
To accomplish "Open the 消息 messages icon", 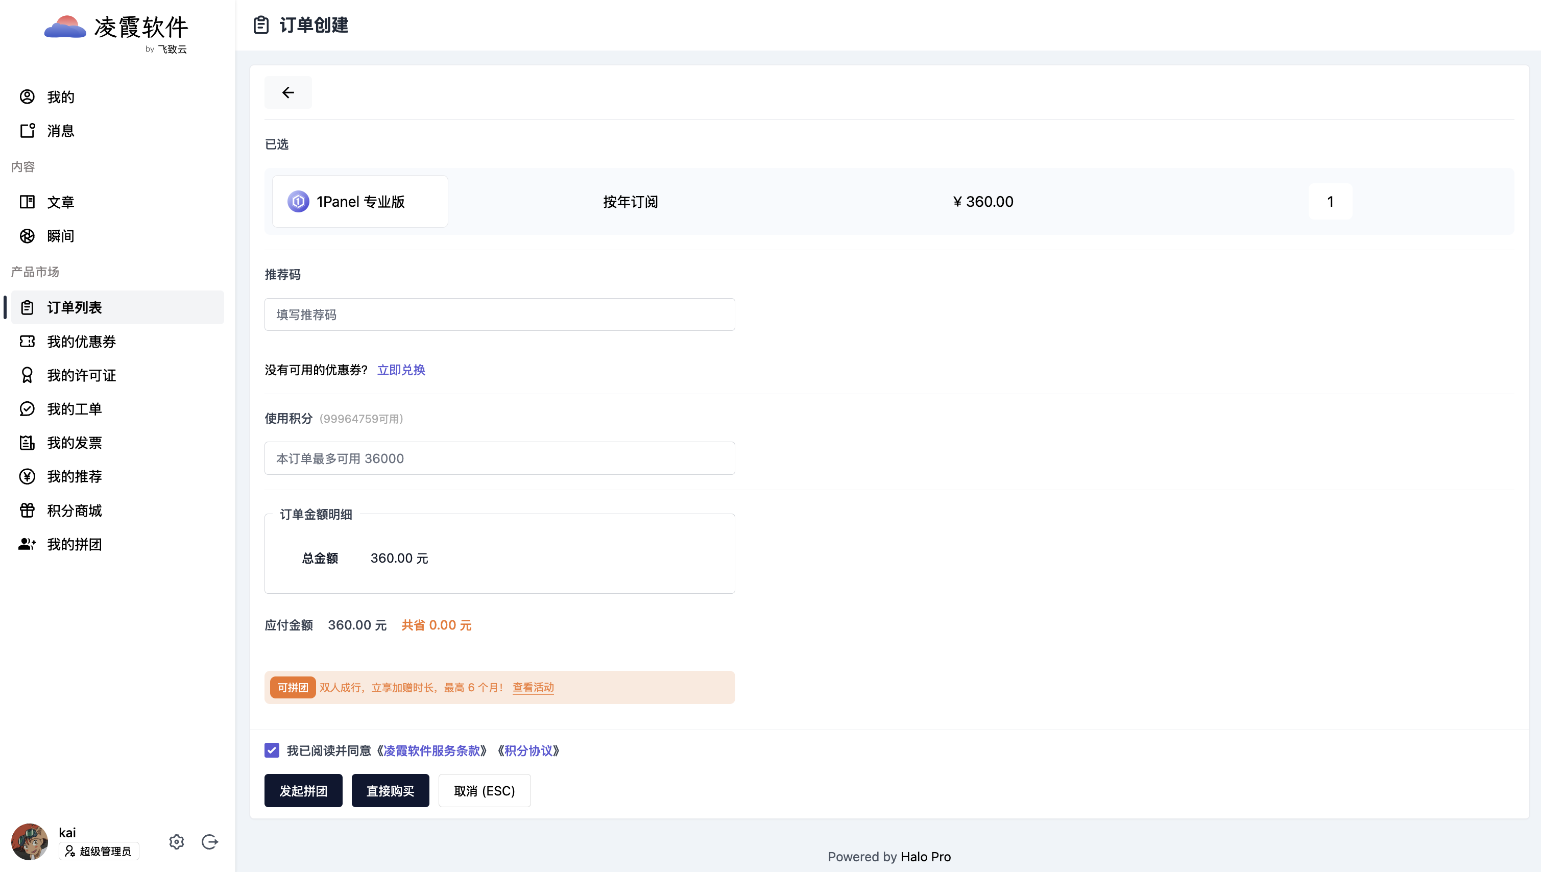I will 27,131.
